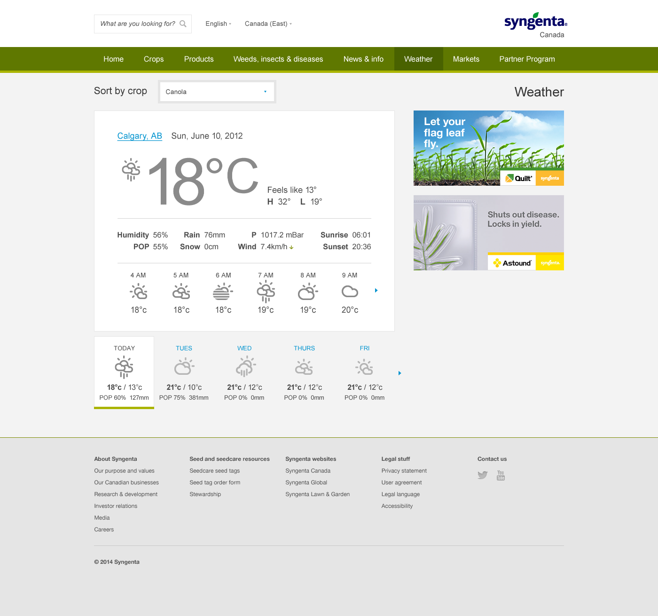Go to Weeds, insects & diseases
658x616 pixels.
(x=278, y=59)
